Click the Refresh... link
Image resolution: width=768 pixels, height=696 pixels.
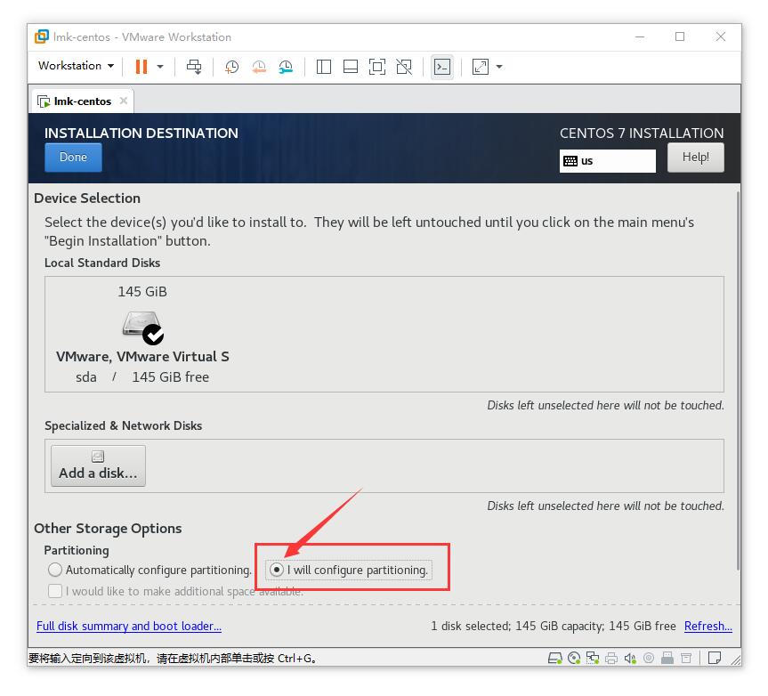pyautogui.click(x=707, y=626)
